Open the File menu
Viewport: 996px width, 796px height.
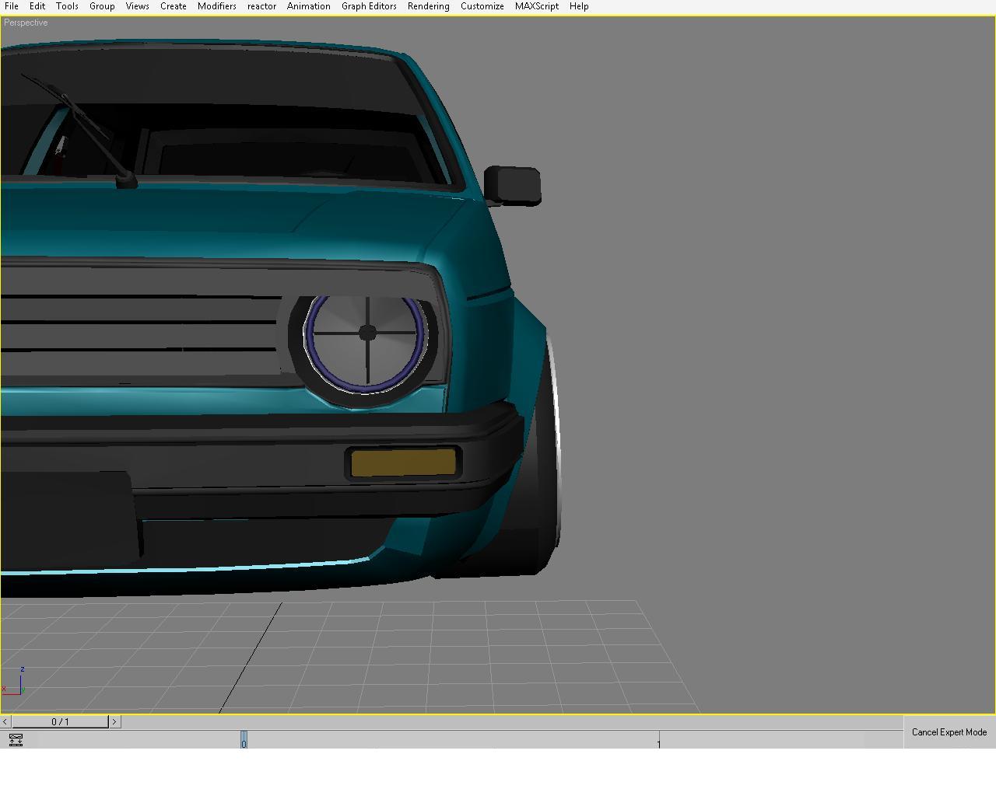click(x=12, y=6)
